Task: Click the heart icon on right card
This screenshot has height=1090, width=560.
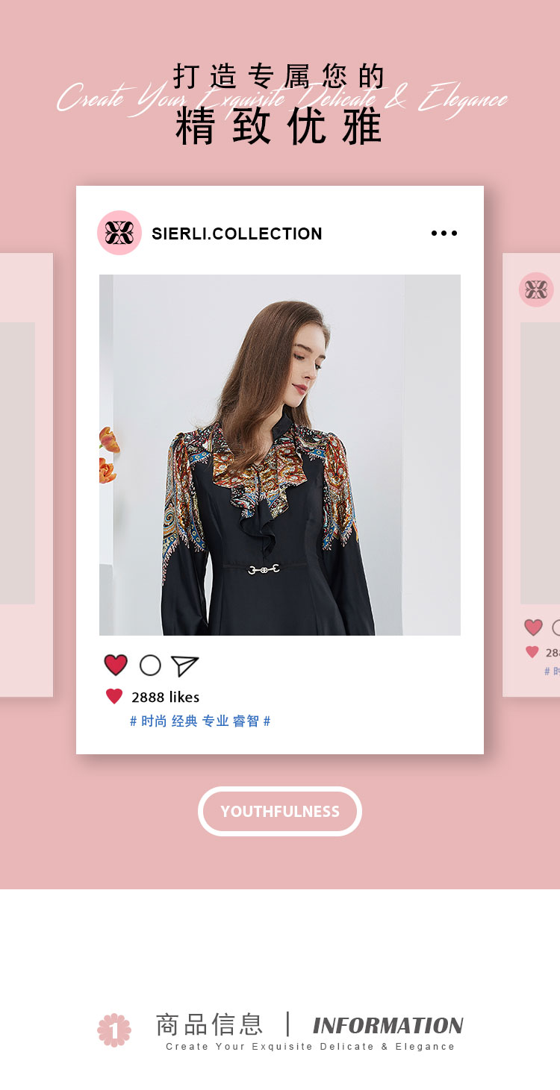Action: tap(533, 627)
